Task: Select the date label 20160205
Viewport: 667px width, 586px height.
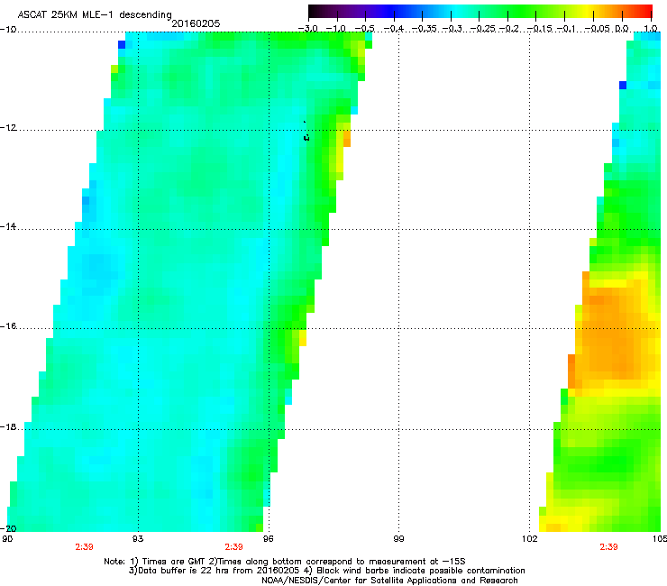Action: [x=196, y=23]
